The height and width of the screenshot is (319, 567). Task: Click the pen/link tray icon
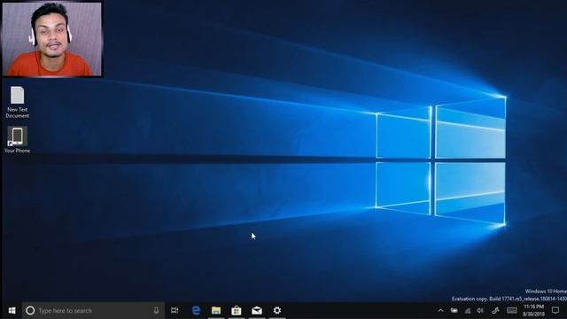(495, 310)
